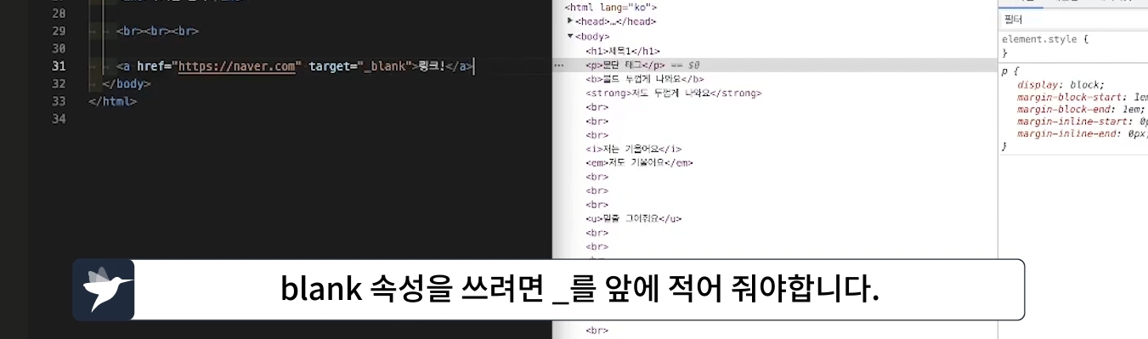Click line number 32 in editor gutter
Image resolution: width=1148 pixels, height=339 pixels.
tap(59, 84)
